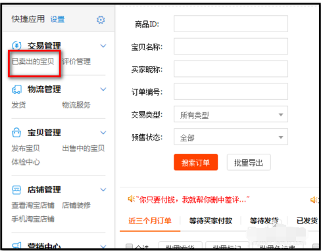321x251 pixels.
Task: Collapse the 物流管理 section chevron
Action: (x=103, y=89)
